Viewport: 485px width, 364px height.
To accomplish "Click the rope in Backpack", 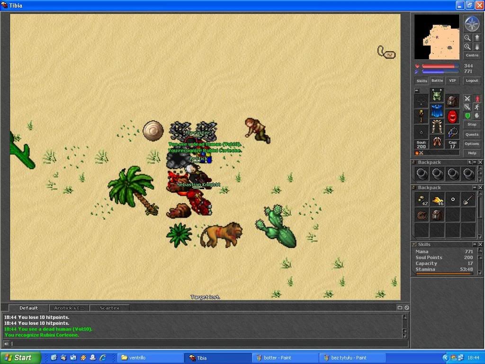I will (x=422, y=215).
